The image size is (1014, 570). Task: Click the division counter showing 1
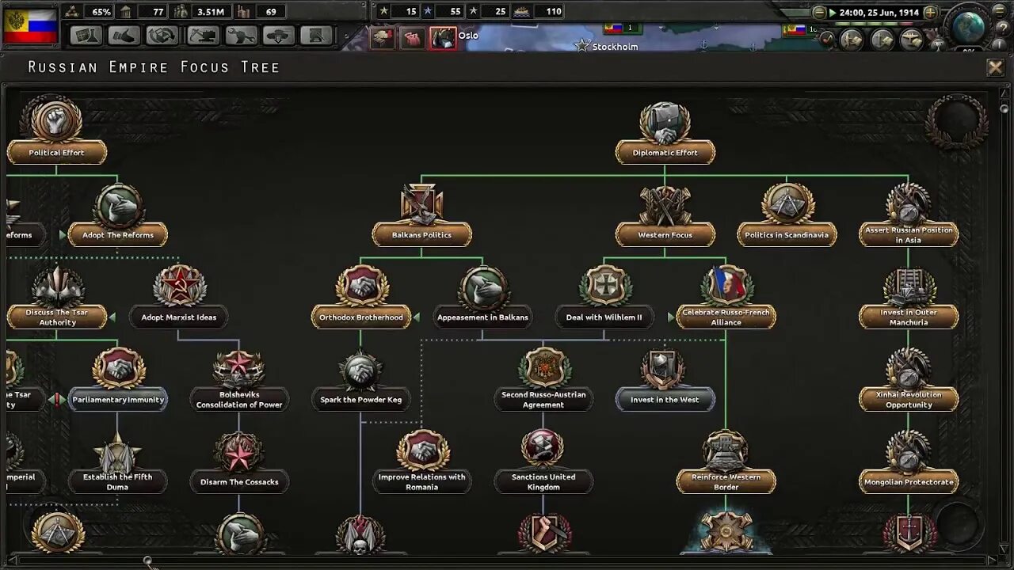coord(623,28)
